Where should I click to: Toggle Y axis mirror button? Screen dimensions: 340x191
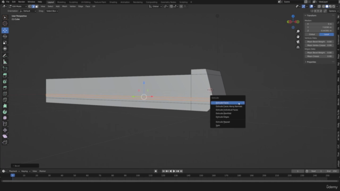click(318, 11)
